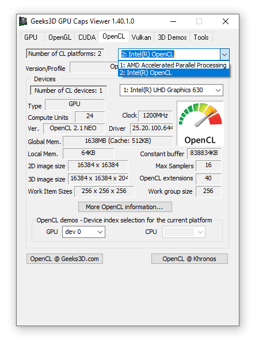Open the OpenCL @ Khronos button
The image size is (259, 344).
(x=189, y=259)
